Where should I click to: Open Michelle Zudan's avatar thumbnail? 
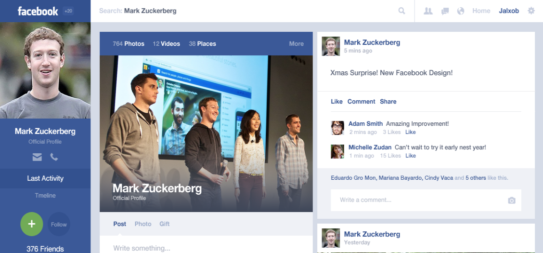pyautogui.click(x=337, y=151)
